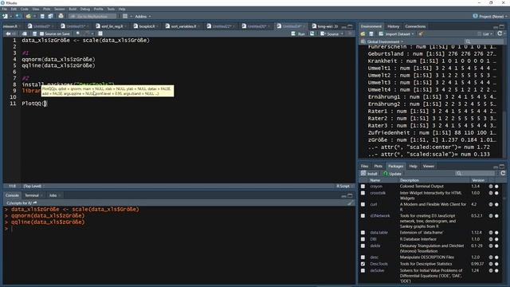510x287 pixels.
Task: Click the Install packages button
Action: (370, 174)
